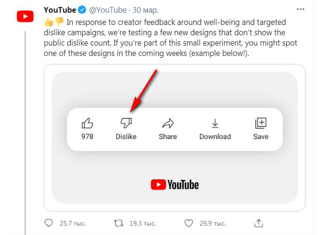The height and width of the screenshot is (235, 329).
Task: Open the @YouTube handle link
Action: click(108, 10)
